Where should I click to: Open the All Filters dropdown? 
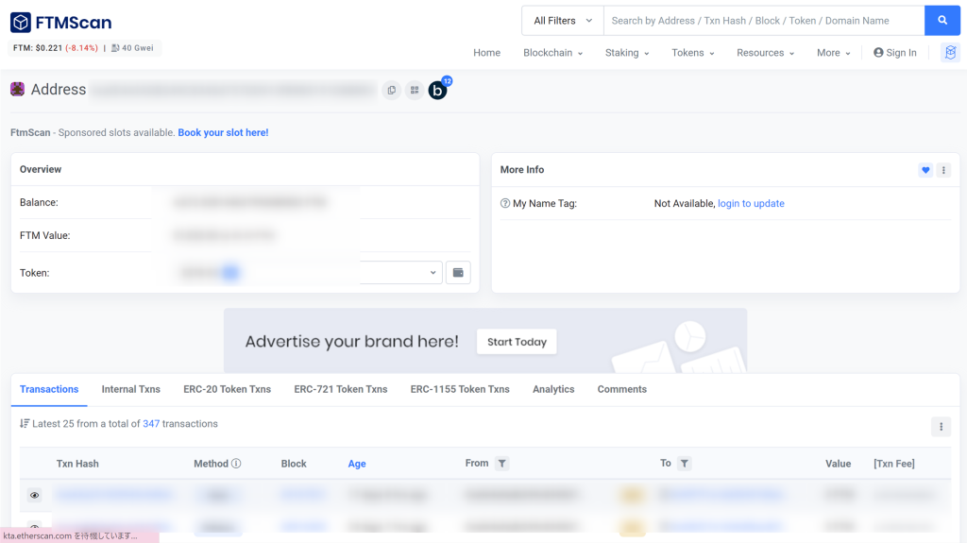click(x=563, y=21)
